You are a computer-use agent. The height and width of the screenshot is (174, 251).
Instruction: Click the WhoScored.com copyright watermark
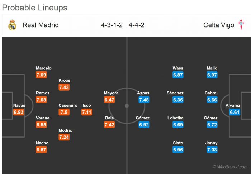coord(230,167)
